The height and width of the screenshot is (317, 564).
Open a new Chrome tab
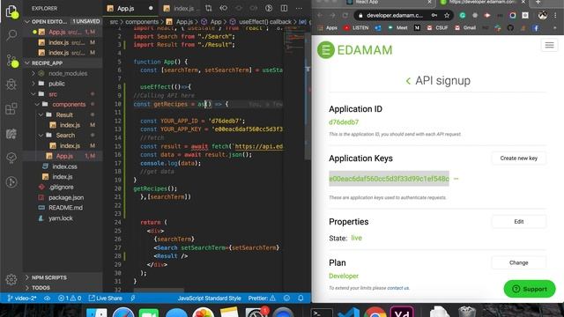[538, 2]
